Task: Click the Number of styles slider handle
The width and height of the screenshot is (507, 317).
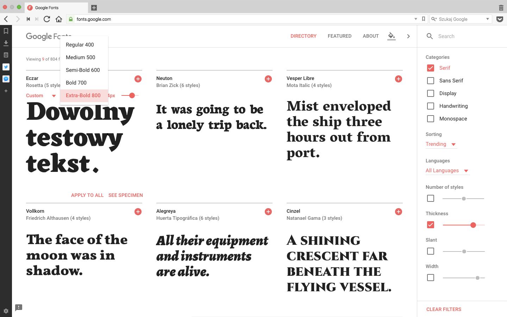Action: point(464,199)
